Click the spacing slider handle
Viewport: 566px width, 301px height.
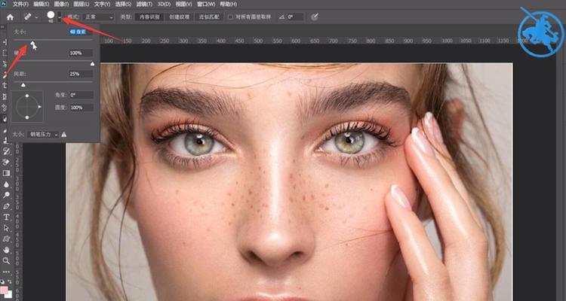point(23,85)
